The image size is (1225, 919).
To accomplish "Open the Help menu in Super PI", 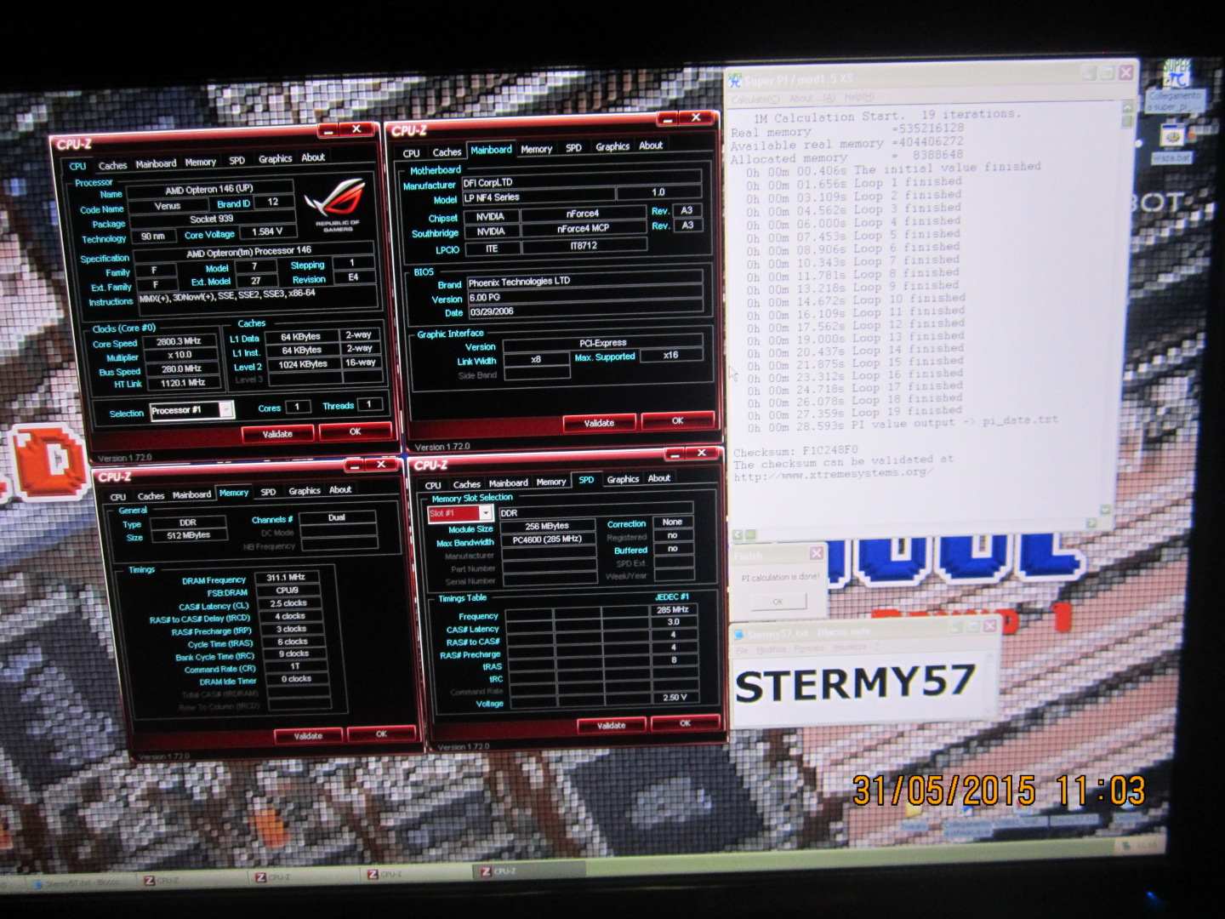I will point(858,97).
